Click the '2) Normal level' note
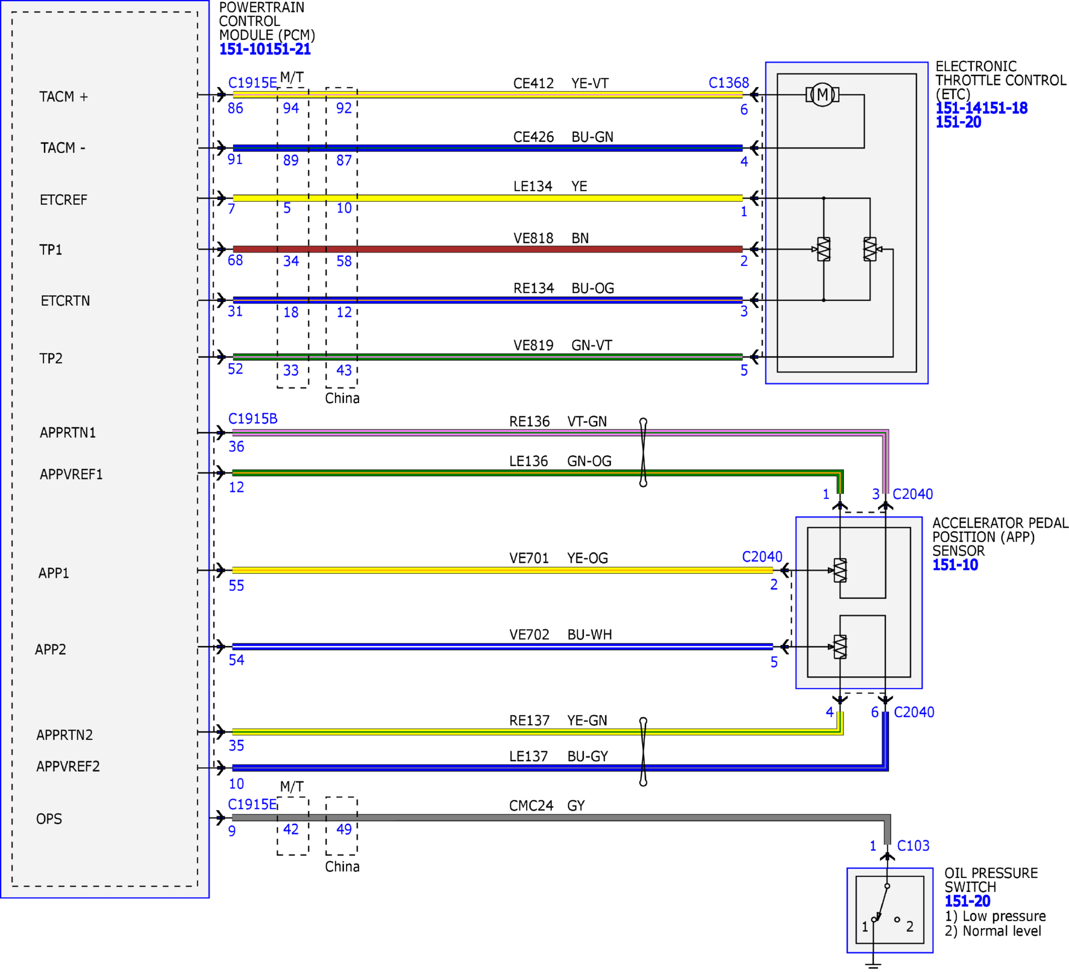1069x972 pixels. tap(993, 931)
